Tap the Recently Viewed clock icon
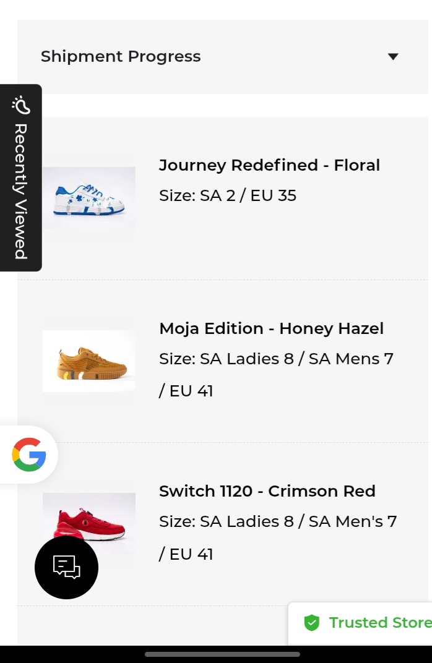Screen dimensions: 432x663 coord(20,105)
